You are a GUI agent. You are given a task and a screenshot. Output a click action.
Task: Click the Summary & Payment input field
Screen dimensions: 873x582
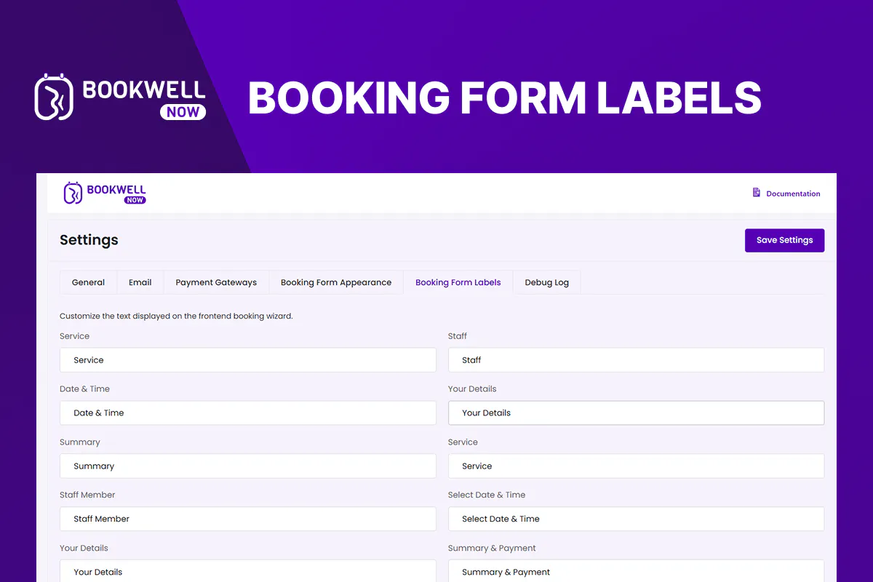tap(636, 571)
